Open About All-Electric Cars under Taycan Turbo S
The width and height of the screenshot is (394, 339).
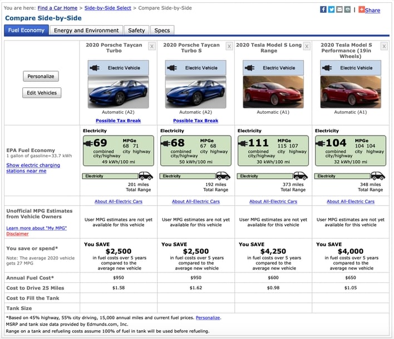click(196, 202)
